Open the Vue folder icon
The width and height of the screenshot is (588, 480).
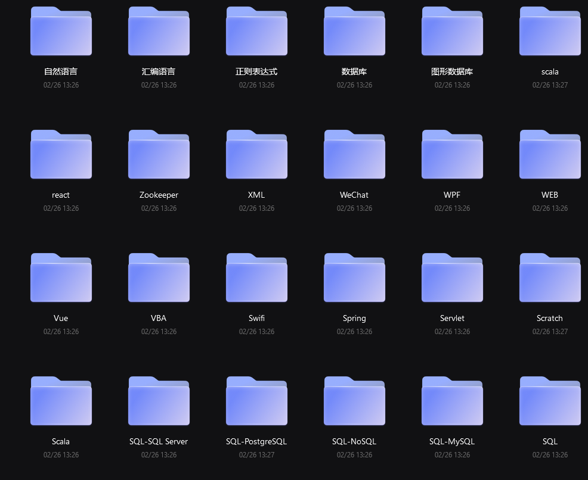pos(61,278)
